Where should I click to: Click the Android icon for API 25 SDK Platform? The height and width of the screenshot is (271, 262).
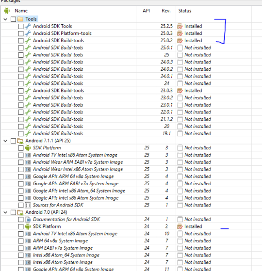tap(28, 148)
